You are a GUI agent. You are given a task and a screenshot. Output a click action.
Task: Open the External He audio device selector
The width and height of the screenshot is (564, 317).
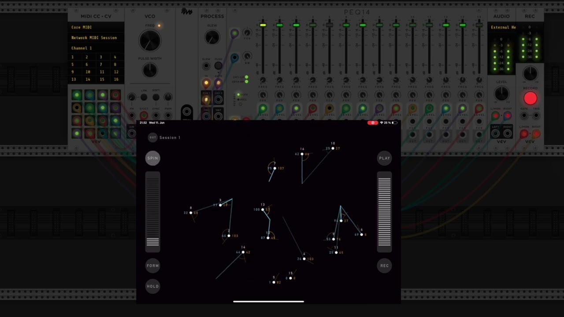(503, 27)
